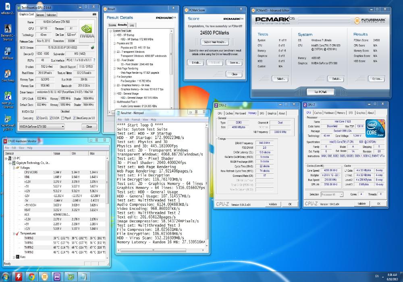Click the Run PCMark button
This screenshot has width=403, height=282.
[320, 92]
